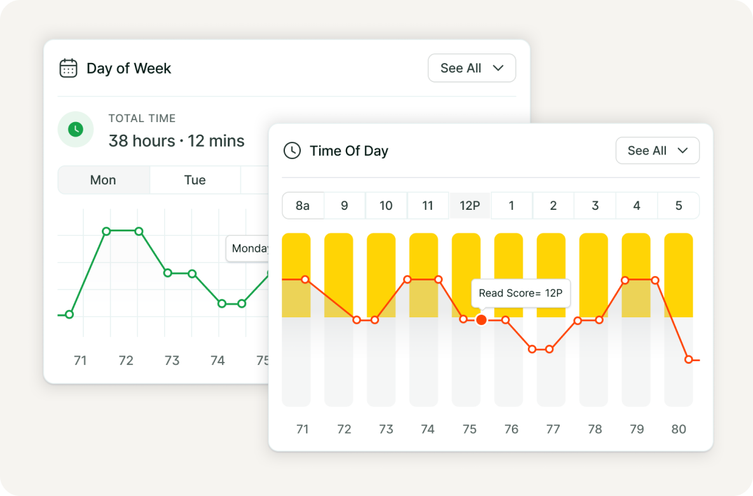Select the Mon tab

tap(103, 180)
